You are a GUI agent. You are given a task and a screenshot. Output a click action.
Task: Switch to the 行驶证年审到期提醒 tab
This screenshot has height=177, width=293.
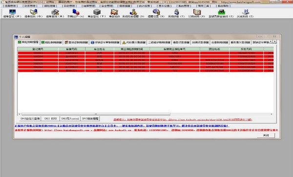[x=105, y=43]
